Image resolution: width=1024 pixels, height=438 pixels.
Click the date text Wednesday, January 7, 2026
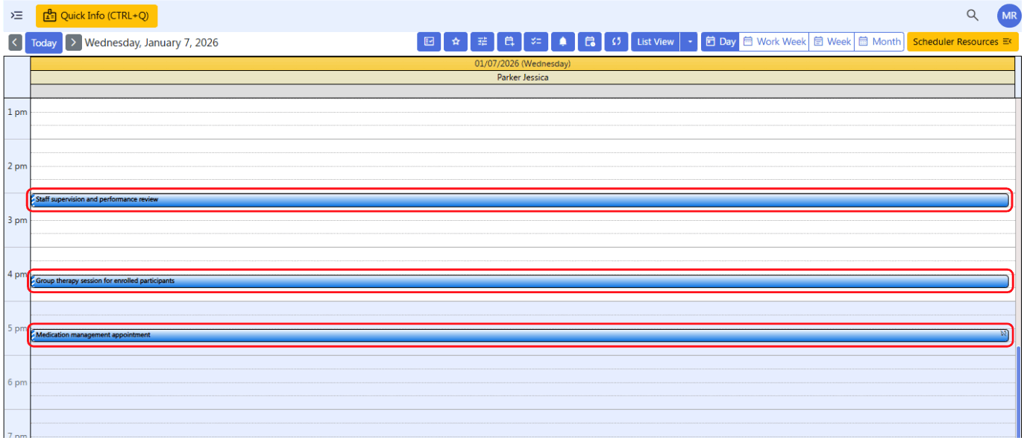coord(151,43)
